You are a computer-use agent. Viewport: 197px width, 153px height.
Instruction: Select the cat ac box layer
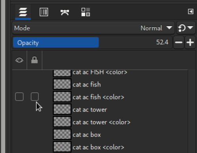(87, 135)
